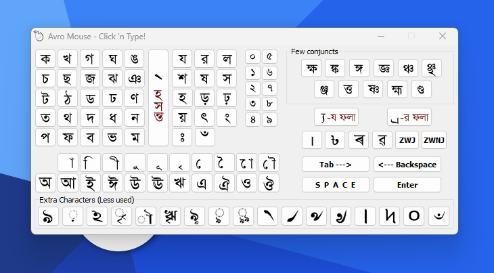The width and height of the screenshot is (494, 273).
Task: Click the ZWNJ button
Action: (x=434, y=140)
